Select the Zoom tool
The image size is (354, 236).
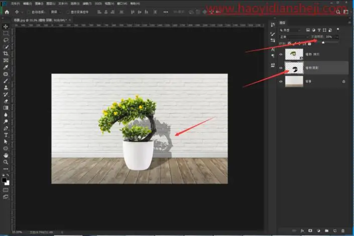pyautogui.click(x=6, y=162)
